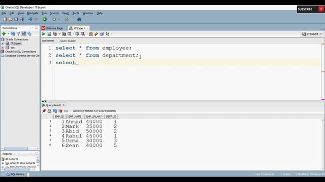The width and height of the screenshot is (325, 182).
Task: Click the Reports panel vertical scrollbar
Action: (x=38, y=161)
